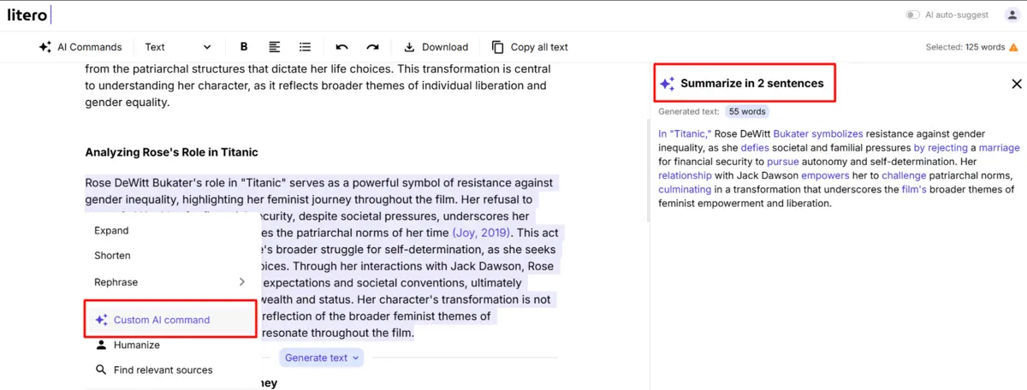
Task: Click the 55 words badge
Action: click(x=747, y=112)
